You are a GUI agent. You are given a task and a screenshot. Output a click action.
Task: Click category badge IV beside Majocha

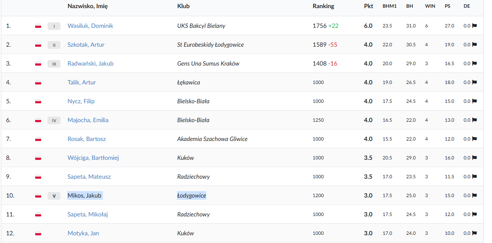click(x=54, y=120)
